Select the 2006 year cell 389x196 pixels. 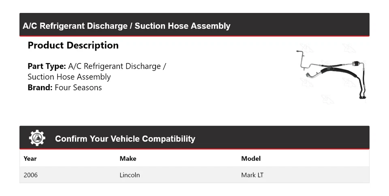coord(31,175)
